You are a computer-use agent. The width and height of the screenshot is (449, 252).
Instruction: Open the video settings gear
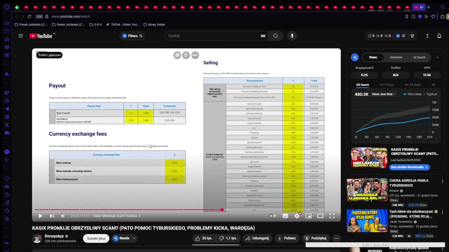pyautogui.click(x=297, y=216)
